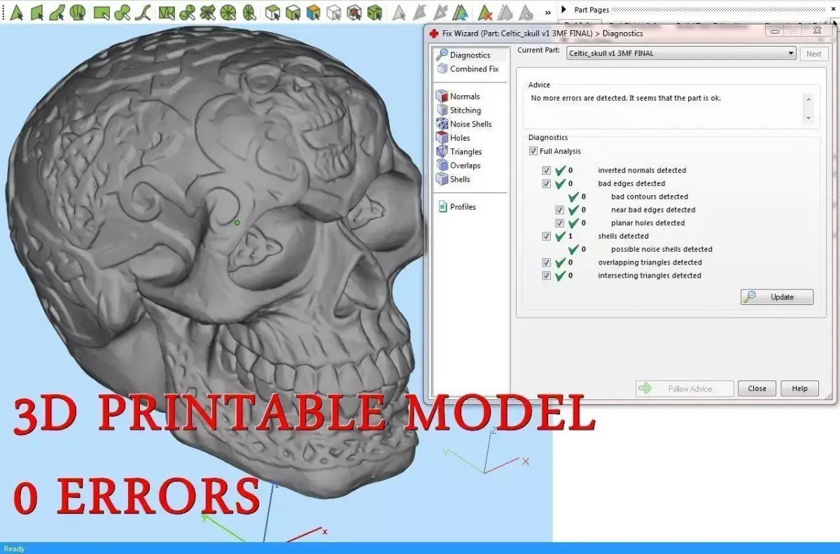The image size is (840, 554).
Task: Click the green triangle with blue arrow icon
Action: [x=460, y=12]
